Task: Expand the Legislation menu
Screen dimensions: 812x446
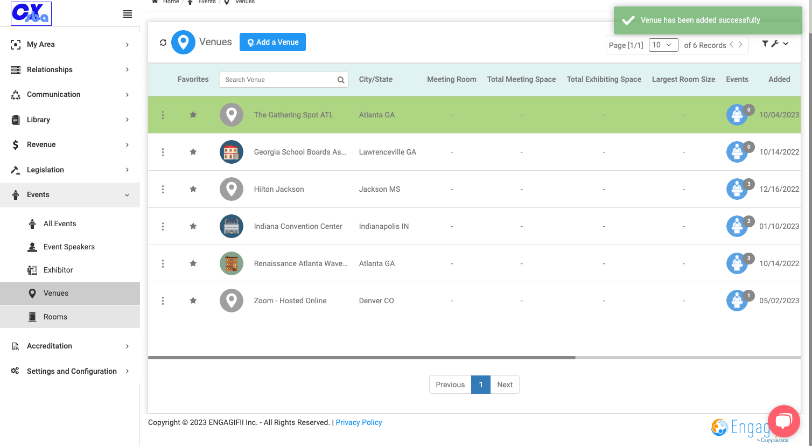Action: click(x=70, y=170)
